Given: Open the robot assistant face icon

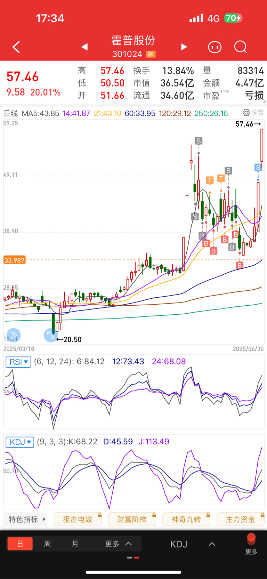Looking at the screenshot, I should point(215,47).
